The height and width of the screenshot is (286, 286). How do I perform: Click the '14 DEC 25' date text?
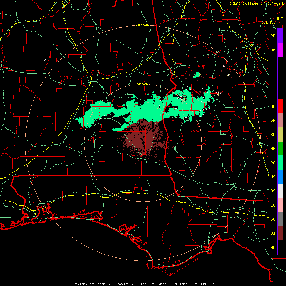tap(185, 284)
